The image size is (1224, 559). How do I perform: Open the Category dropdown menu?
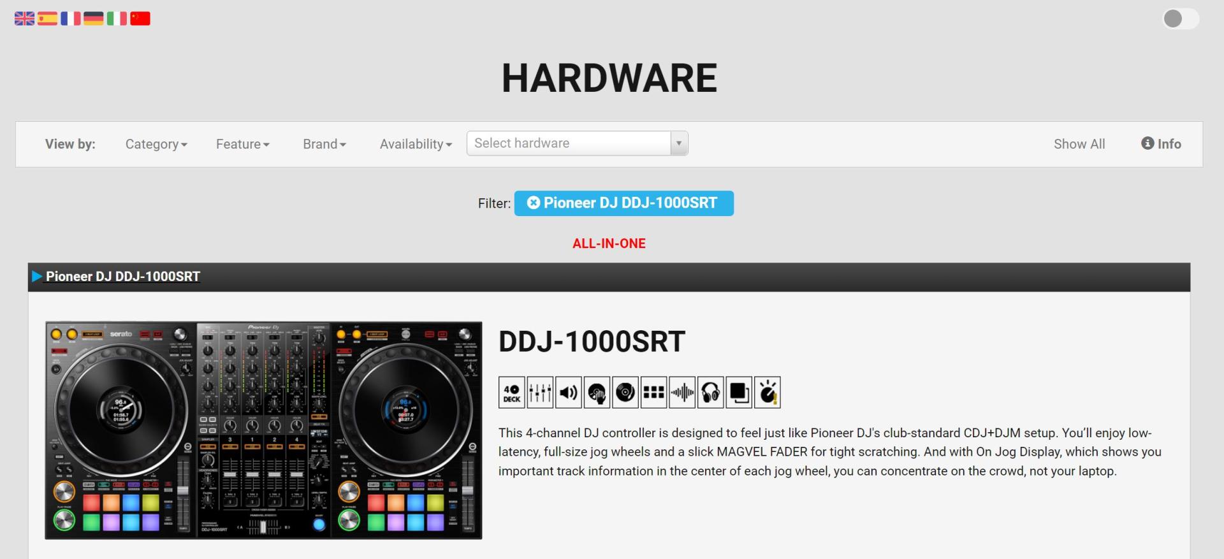156,144
